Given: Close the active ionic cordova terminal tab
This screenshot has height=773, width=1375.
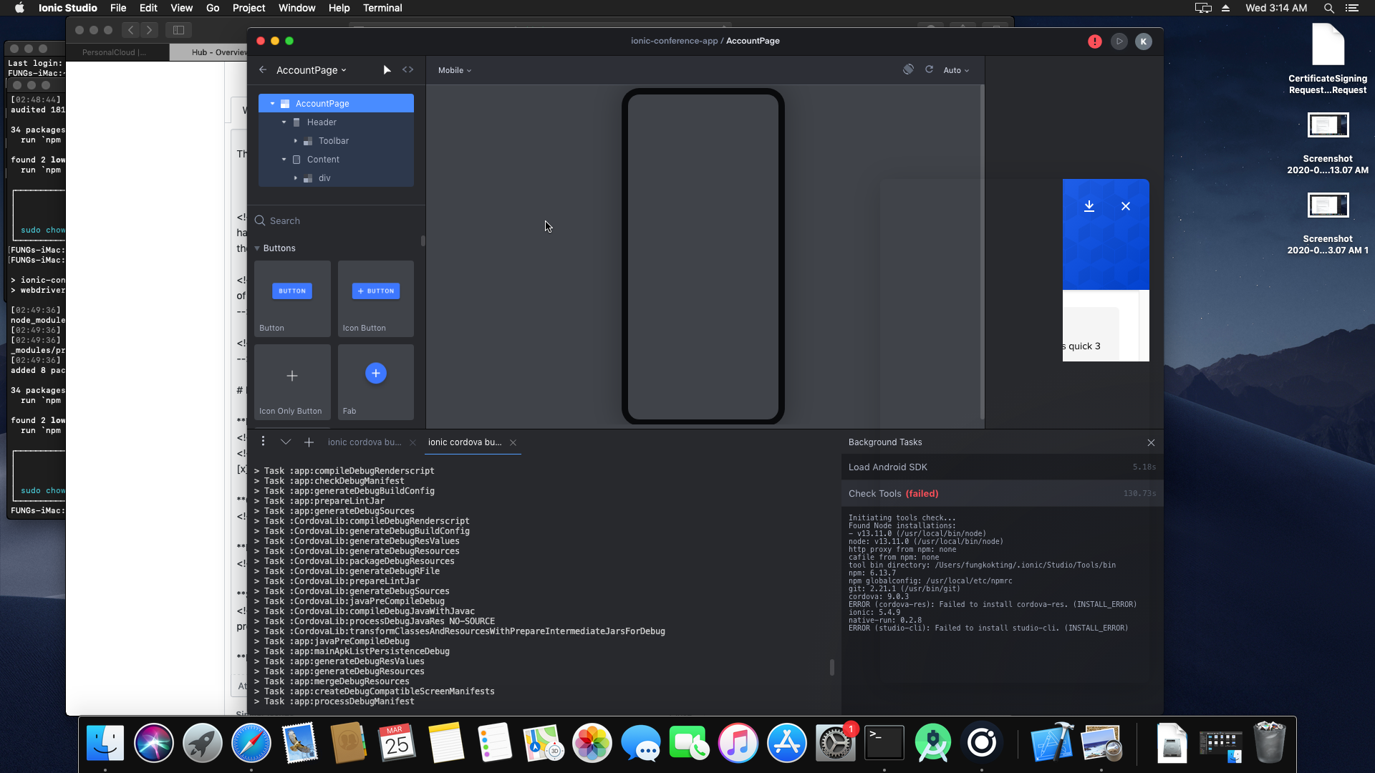Looking at the screenshot, I should [x=513, y=443].
